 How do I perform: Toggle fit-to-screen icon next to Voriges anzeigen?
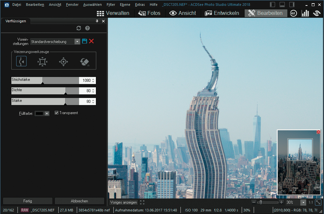coord(142,202)
